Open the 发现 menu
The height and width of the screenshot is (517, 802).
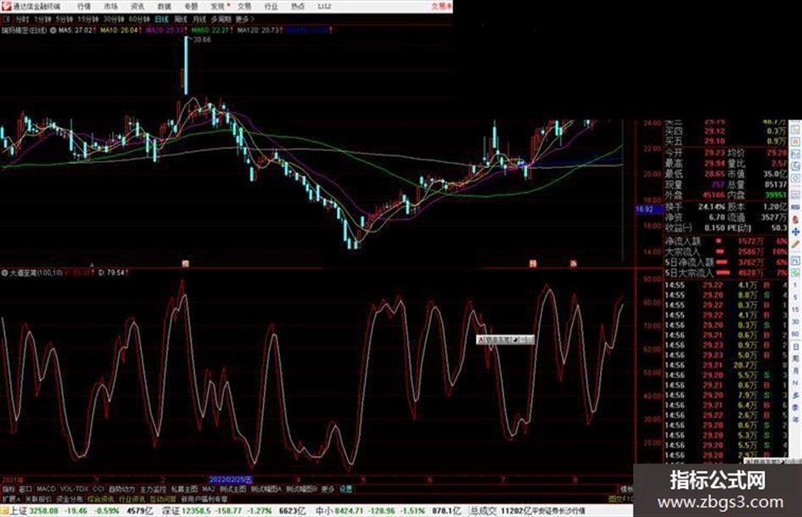218,6
